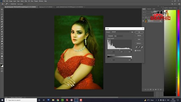Select the History Brush tool

(x=2, y=34)
